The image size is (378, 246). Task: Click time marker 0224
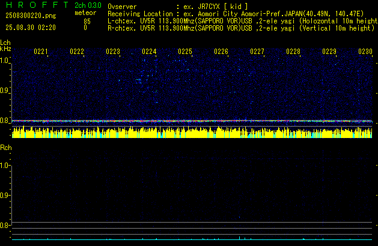tap(149, 52)
